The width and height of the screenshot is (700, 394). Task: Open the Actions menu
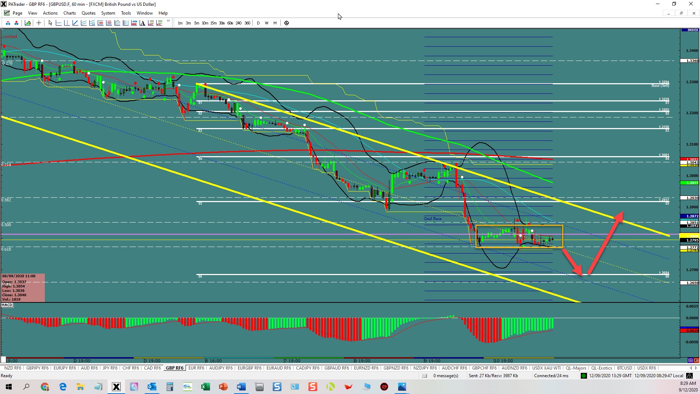point(50,13)
